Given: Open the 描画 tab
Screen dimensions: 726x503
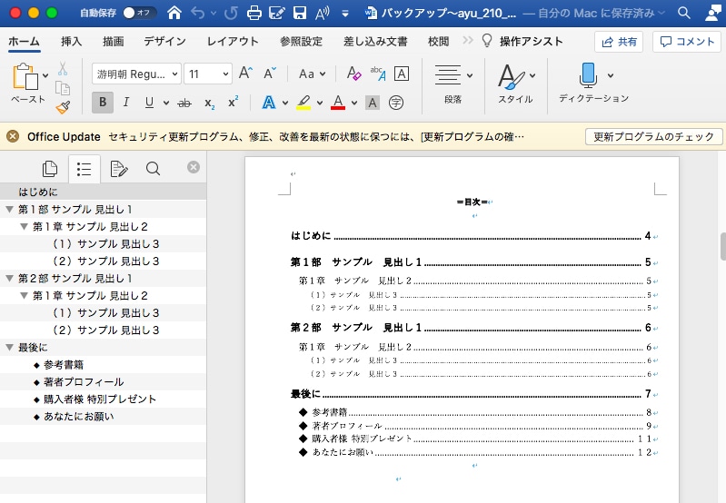Looking at the screenshot, I should 113,42.
